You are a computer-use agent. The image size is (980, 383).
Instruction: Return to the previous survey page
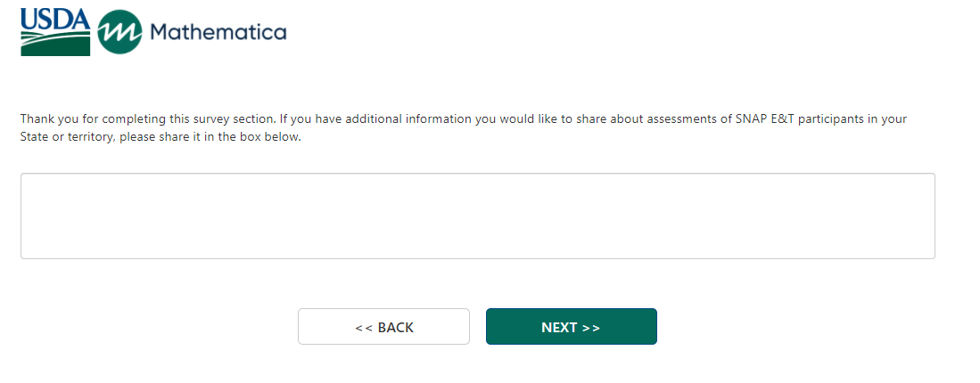tap(383, 327)
